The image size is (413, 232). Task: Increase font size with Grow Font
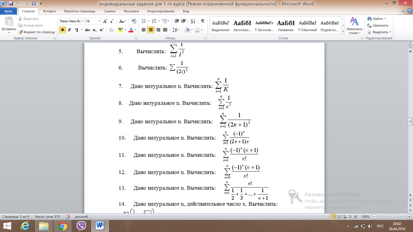pyautogui.click(x=106, y=21)
